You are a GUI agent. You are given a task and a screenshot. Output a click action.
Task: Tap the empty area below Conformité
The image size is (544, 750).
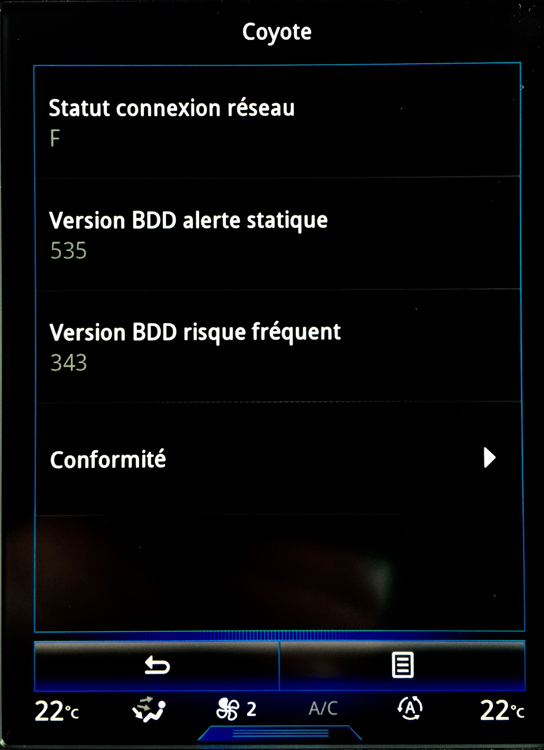pyautogui.click(x=279, y=573)
